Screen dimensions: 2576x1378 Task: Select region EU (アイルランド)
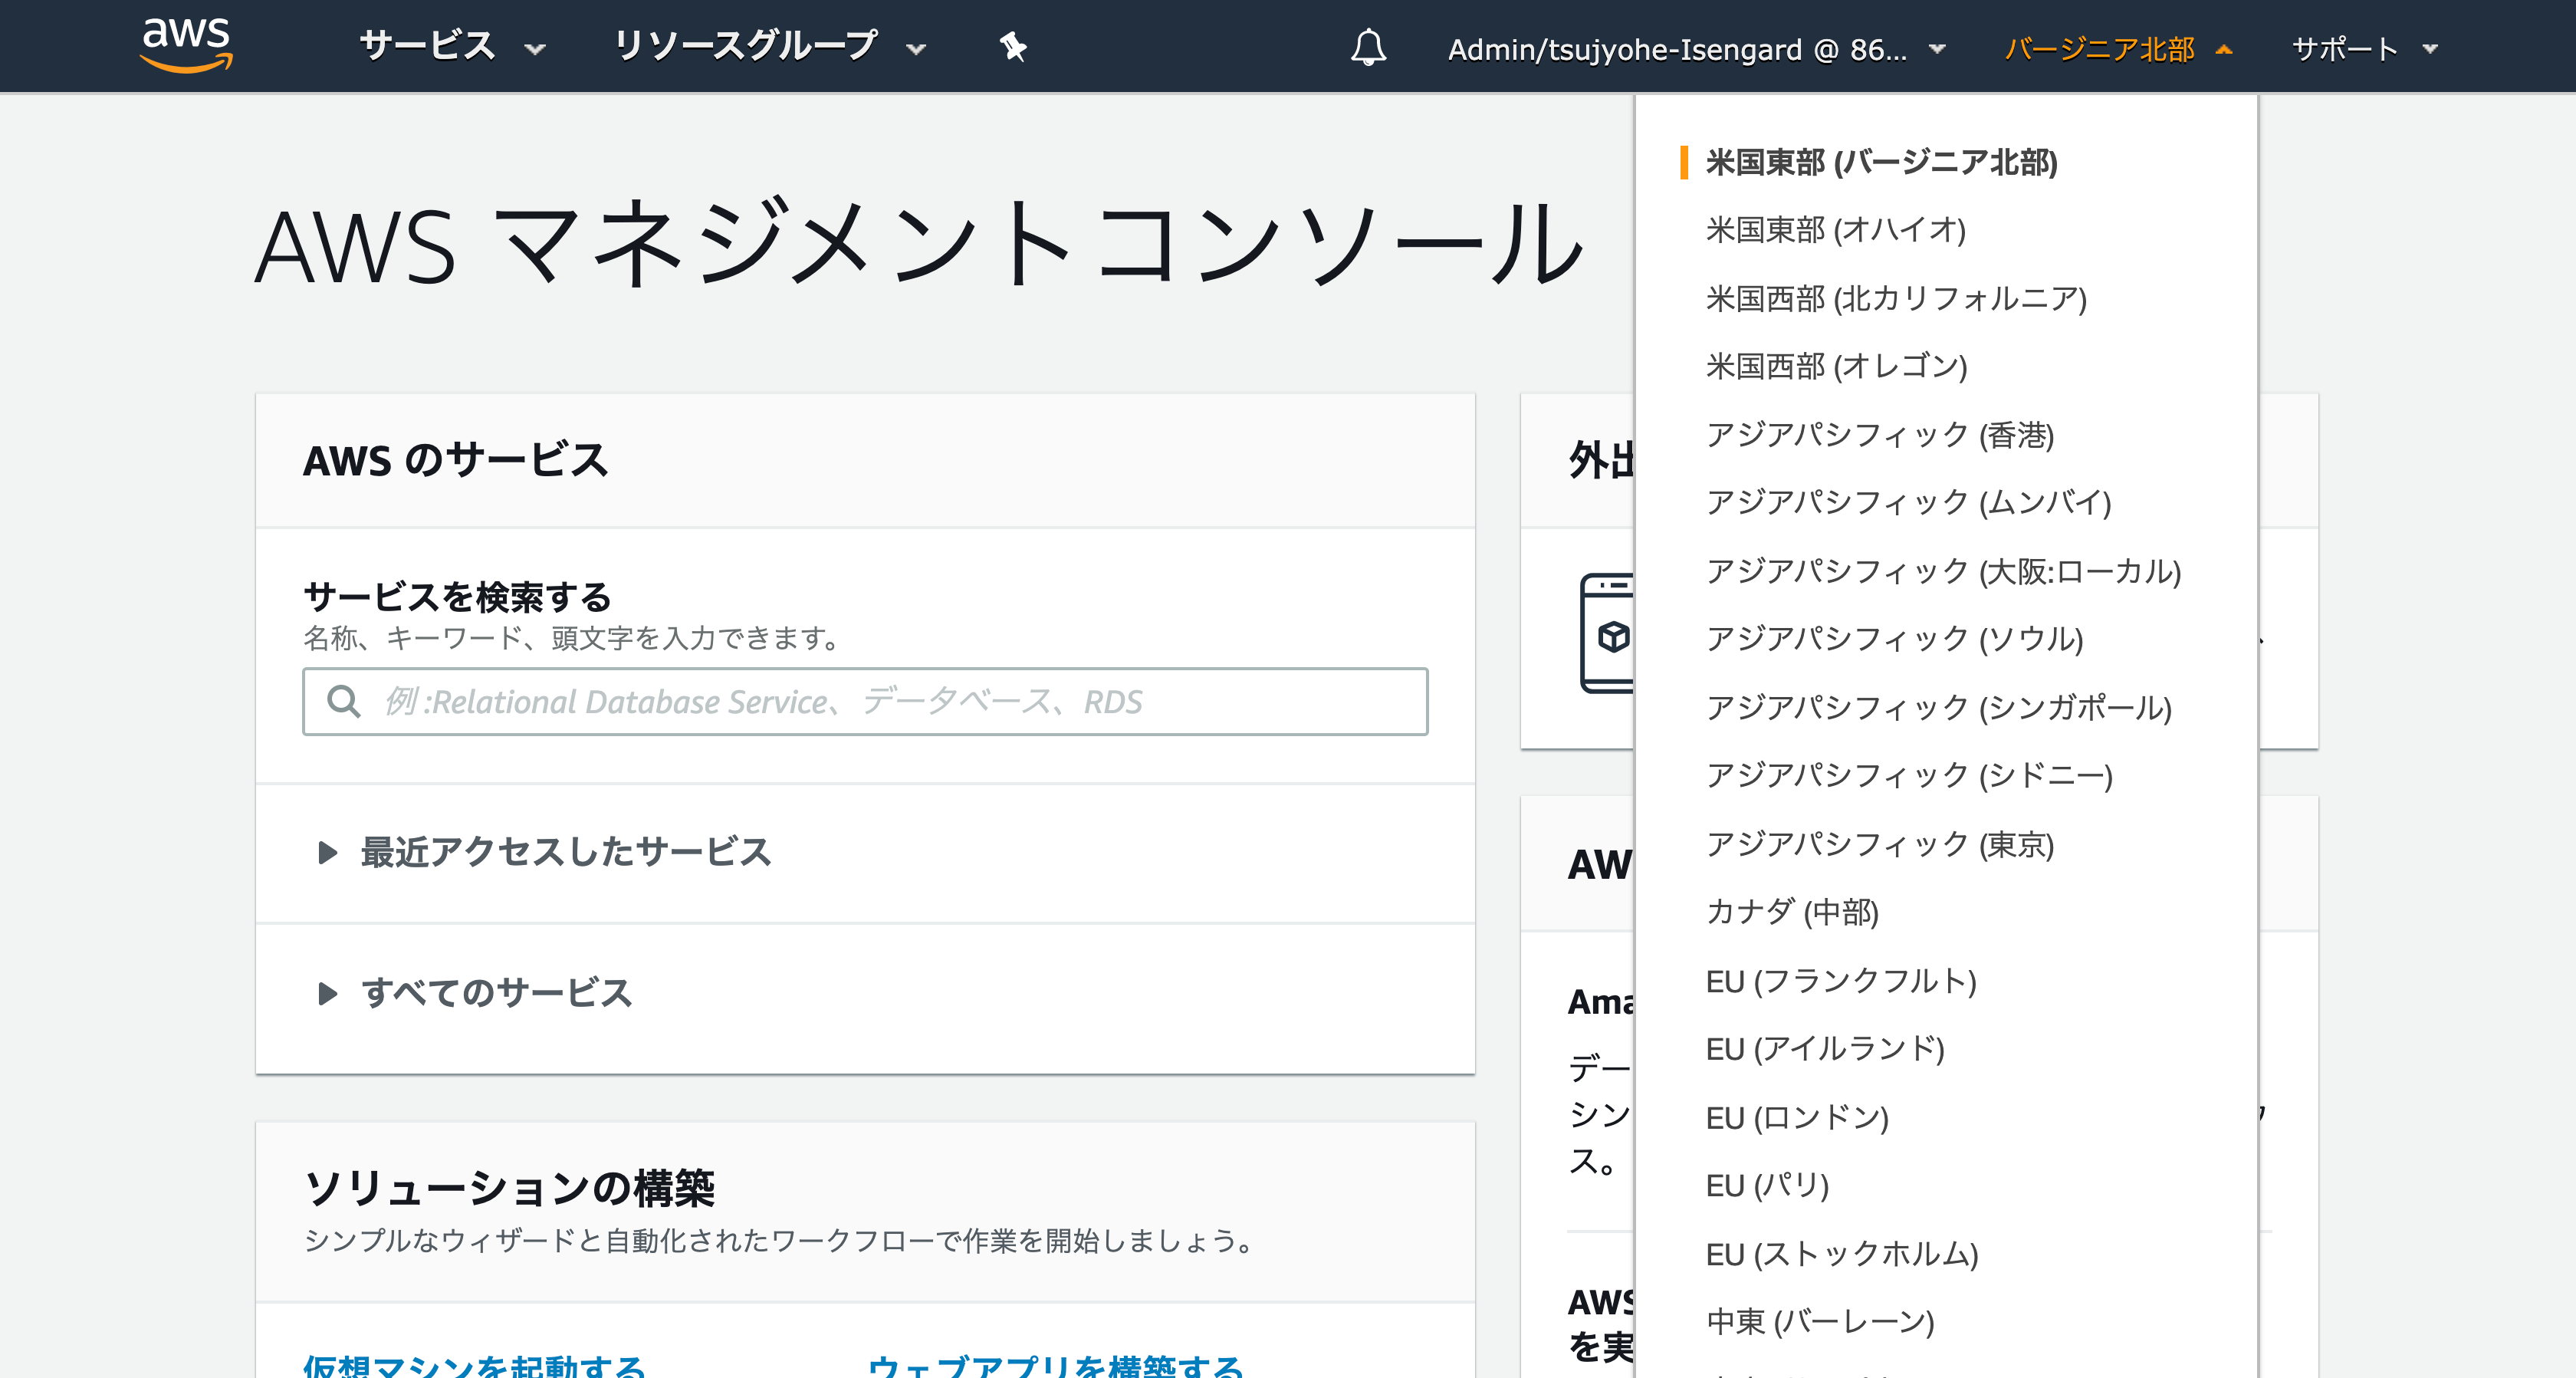tap(1825, 1049)
